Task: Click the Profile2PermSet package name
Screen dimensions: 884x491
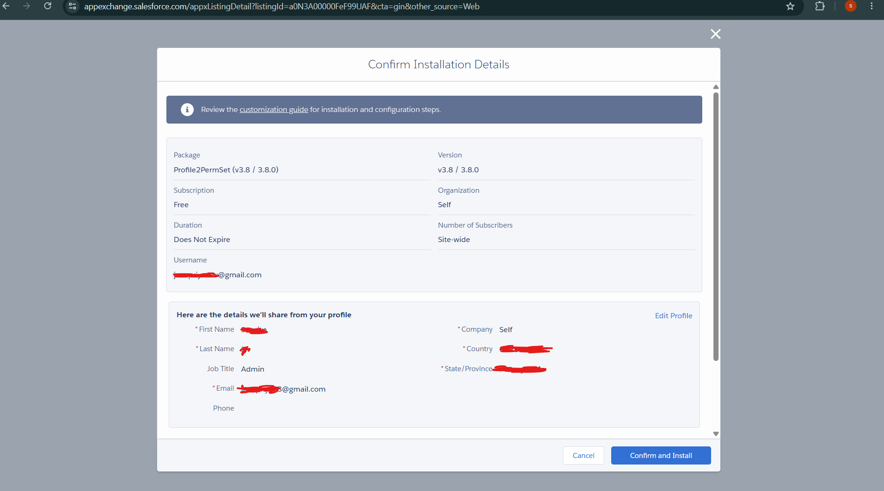Action: pos(226,170)
